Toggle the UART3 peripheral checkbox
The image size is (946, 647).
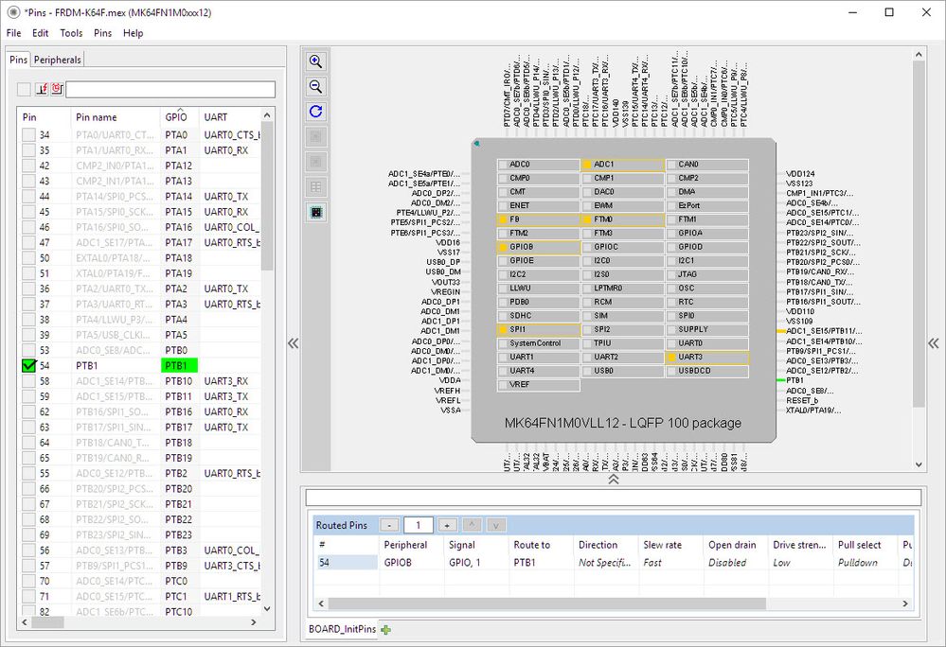pos(671,358)
